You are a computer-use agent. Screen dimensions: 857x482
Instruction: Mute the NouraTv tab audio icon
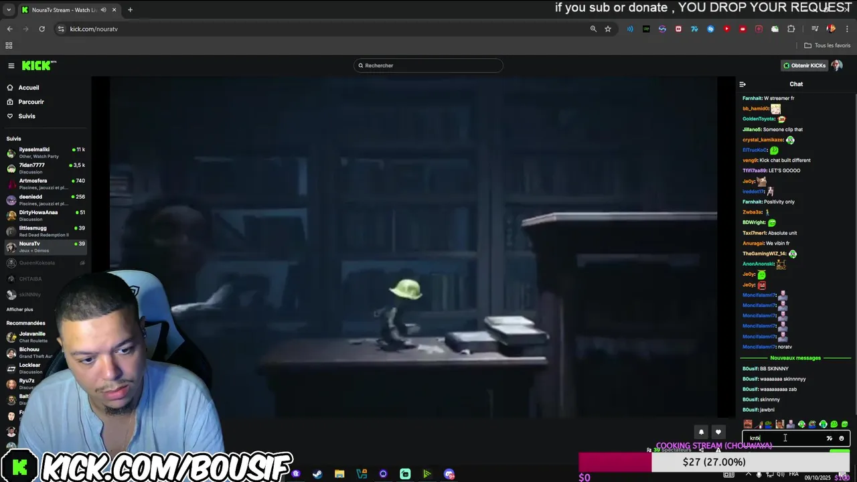(x=103, y=10)
